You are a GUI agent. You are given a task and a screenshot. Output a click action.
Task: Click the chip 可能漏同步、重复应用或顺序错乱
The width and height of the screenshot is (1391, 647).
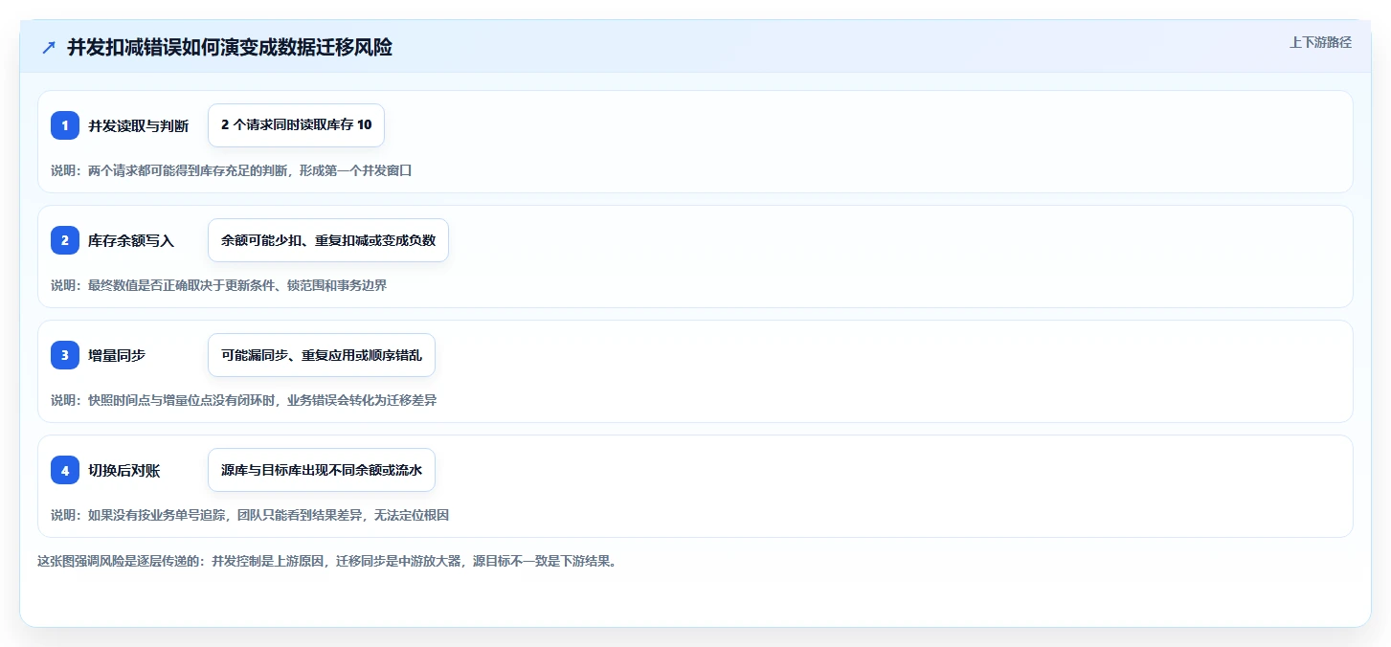pyautogui.click(x=321, y=355)
